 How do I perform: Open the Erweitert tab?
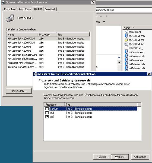50,9
